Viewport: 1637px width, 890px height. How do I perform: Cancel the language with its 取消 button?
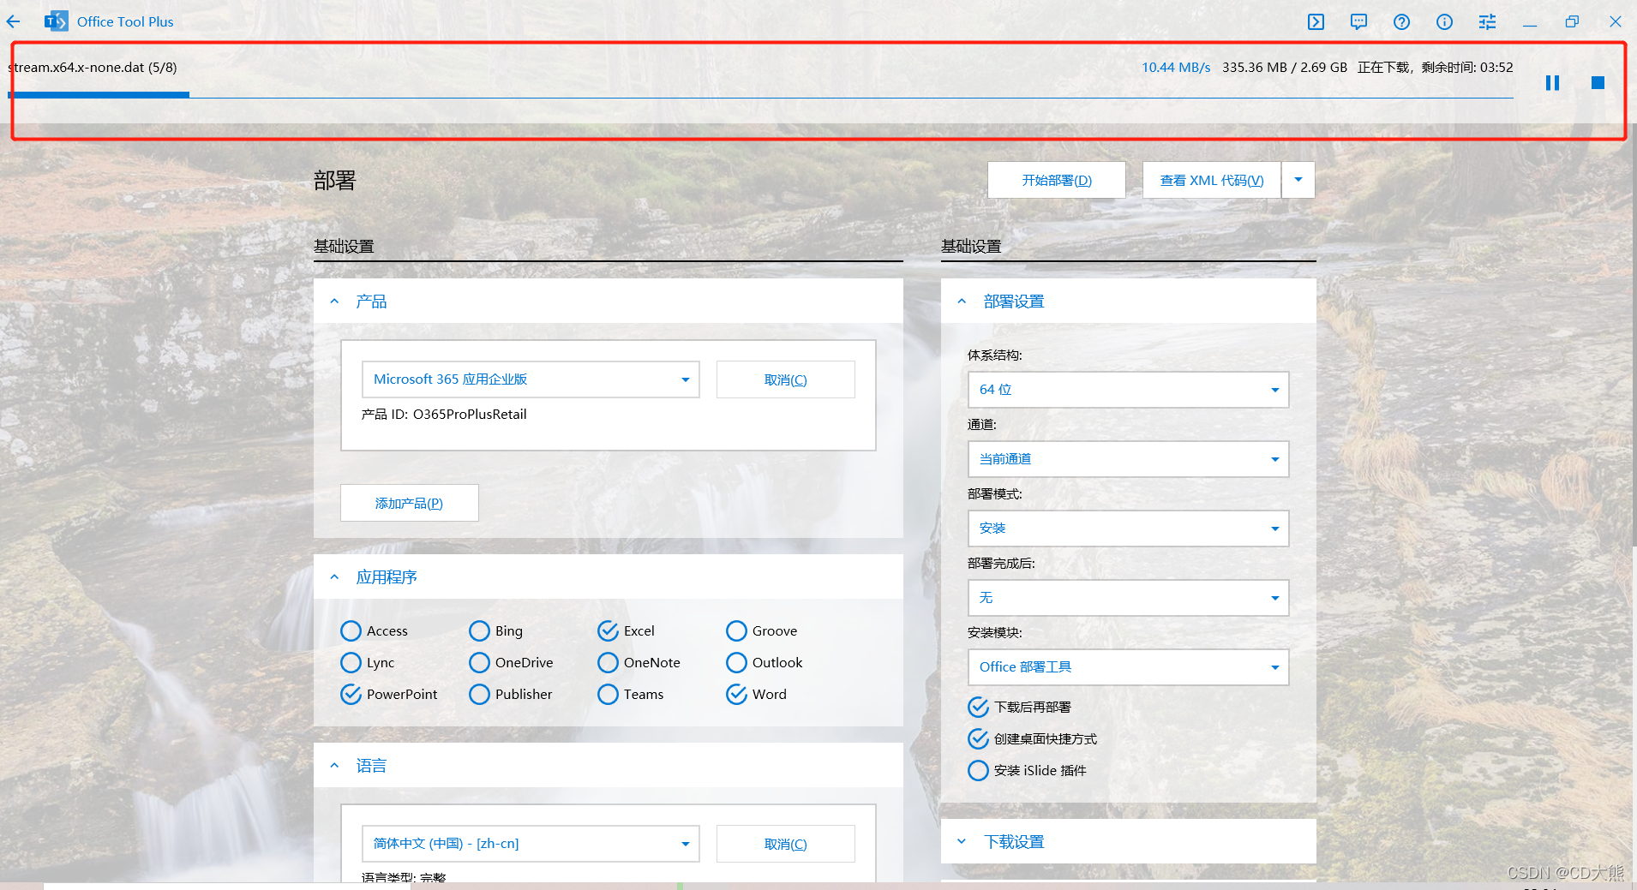coord(786,844)
